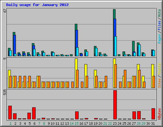Click the red KBytes bar for day 5
Screen dimensions: 163x127
pyautogui.click(x=29, y=116)
